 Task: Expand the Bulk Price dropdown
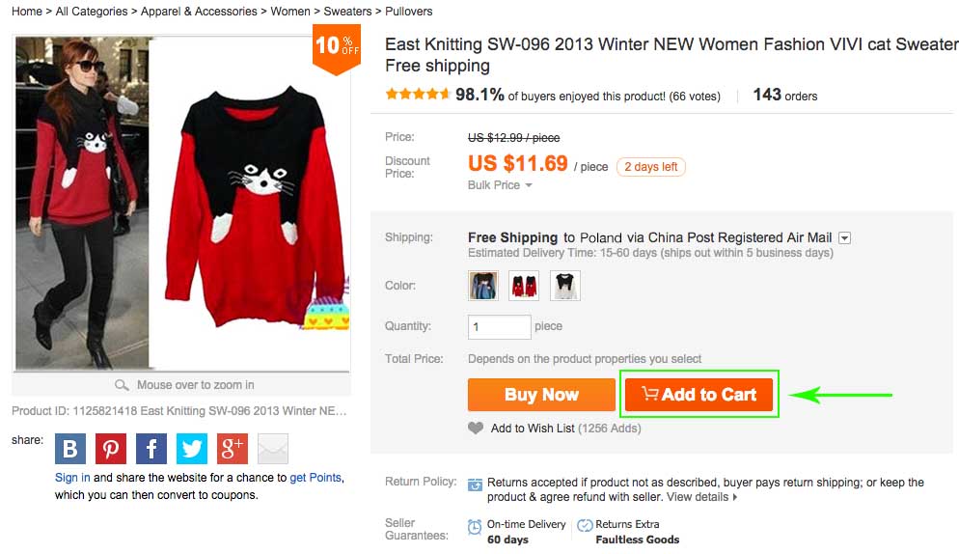coord(500,185)
